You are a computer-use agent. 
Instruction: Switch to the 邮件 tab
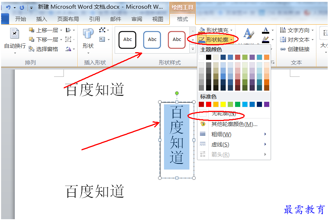[x=116, y=19]
